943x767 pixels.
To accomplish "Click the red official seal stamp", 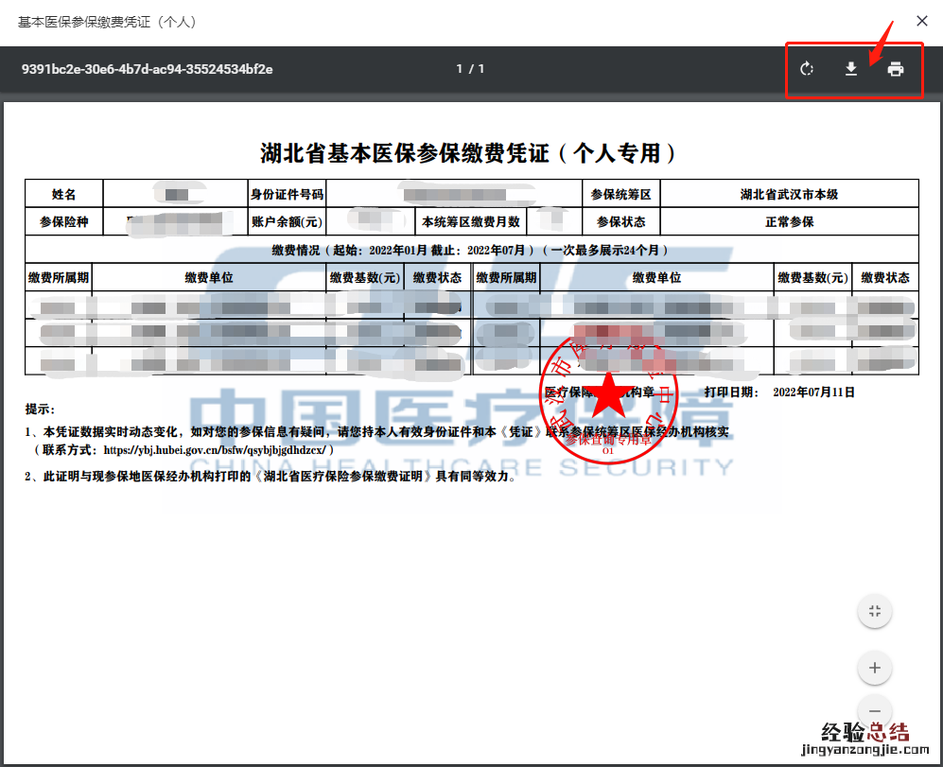I will pyautogui.click(x=612, y=398).
